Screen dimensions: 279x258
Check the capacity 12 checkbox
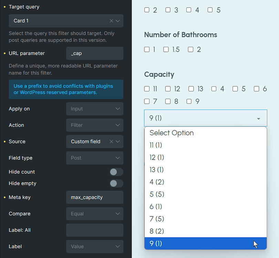tap(168, 89)
